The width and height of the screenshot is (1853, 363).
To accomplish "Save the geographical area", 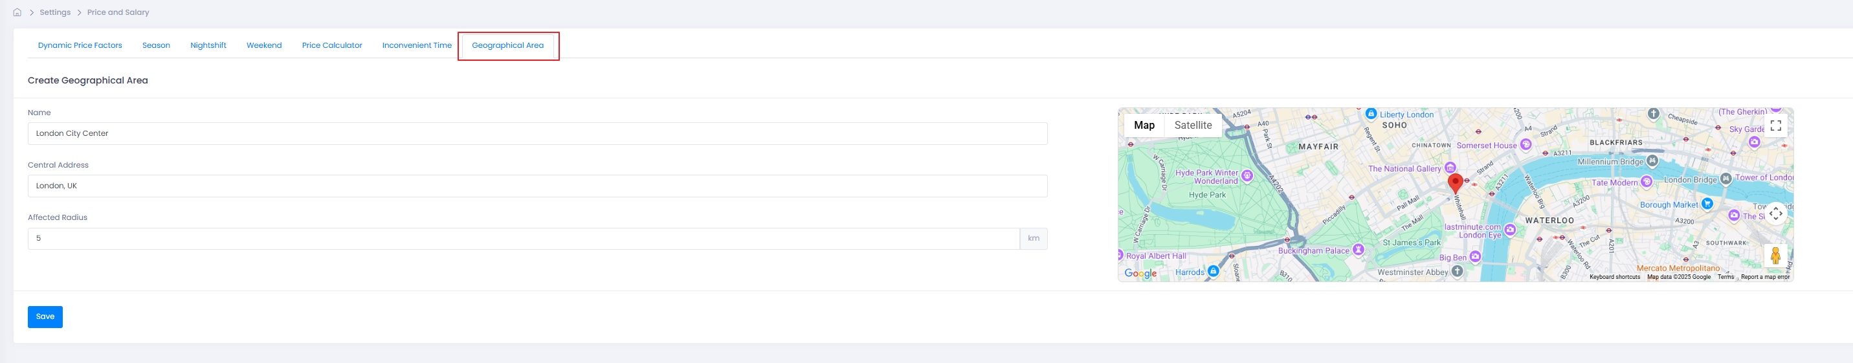I will [x=45, y=317].
